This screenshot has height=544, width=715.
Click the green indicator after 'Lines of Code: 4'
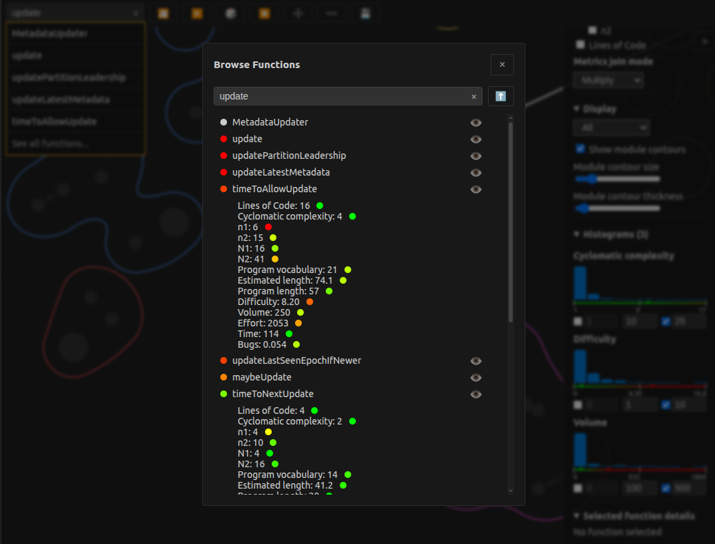[314, 411]
